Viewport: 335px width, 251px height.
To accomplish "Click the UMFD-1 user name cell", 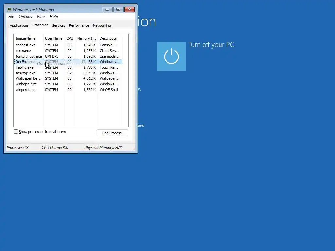I will (51, 56).
